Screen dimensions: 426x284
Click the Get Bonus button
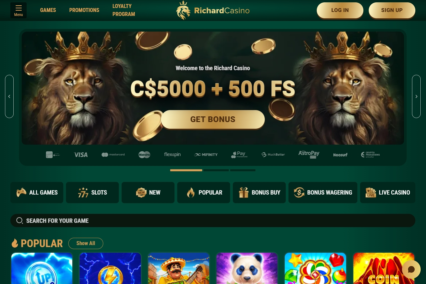pyautogui.click(x=213, y=119)
